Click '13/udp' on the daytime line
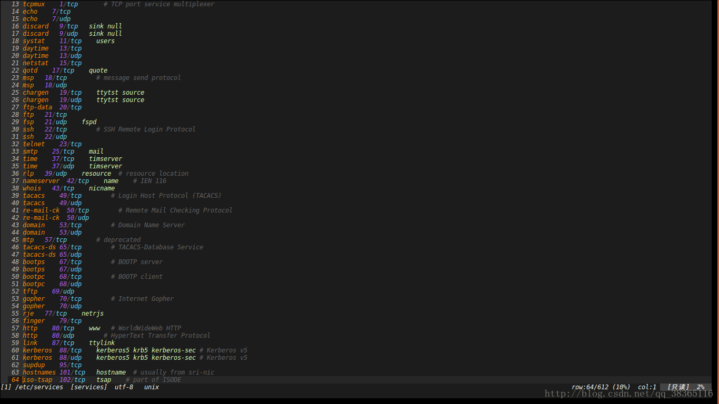Viewport: 719px width, 404px height. (71, 56)
